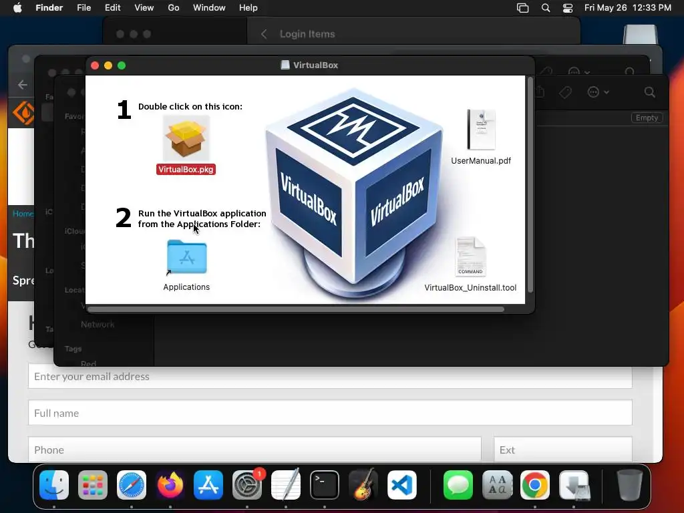Image resolution: width=684 pixels, height=513 pixels.
Task: Open the View menu
Action: 144,8
